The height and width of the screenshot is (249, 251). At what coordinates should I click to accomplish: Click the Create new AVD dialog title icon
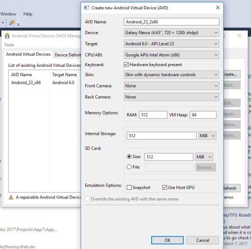pyautogui.click(x=86, y=7)
